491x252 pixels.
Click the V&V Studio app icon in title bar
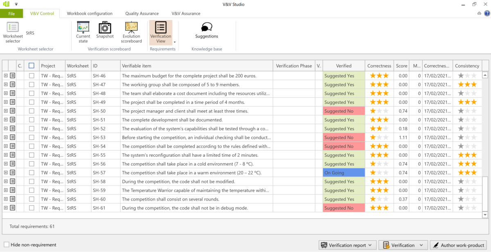pyautogui.click(x=5, y=4)
